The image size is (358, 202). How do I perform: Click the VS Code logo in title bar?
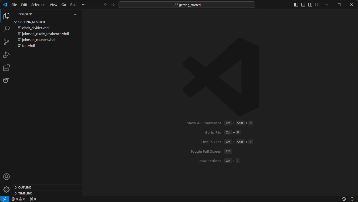(5, 5)
